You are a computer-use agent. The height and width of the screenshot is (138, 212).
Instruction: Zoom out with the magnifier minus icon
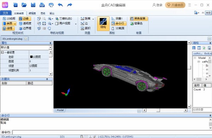point(50,24)
